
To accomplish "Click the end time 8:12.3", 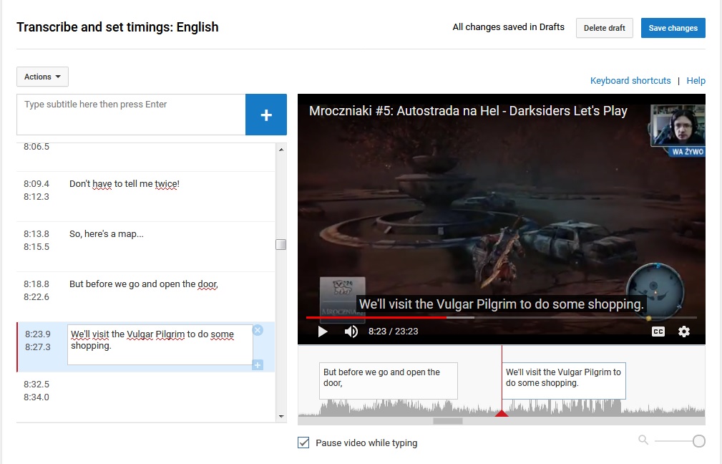I will tap(36, 197).
